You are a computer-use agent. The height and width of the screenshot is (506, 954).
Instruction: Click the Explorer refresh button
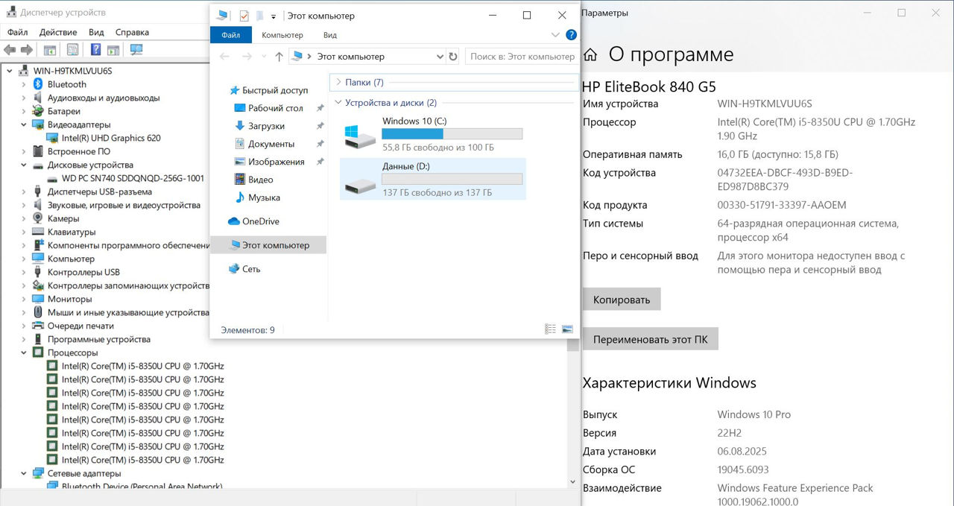pos(453,57)
